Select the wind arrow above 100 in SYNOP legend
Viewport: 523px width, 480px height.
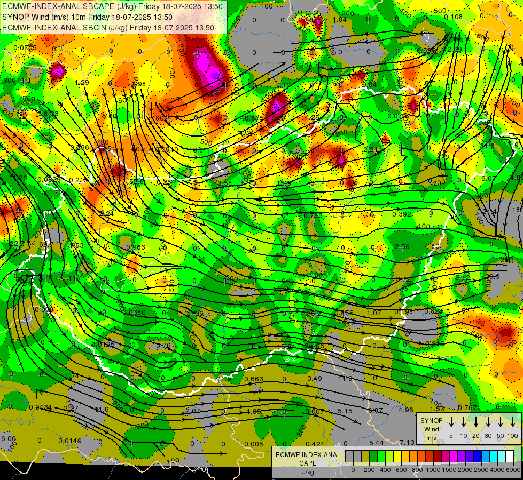click(x=513, y=422)
